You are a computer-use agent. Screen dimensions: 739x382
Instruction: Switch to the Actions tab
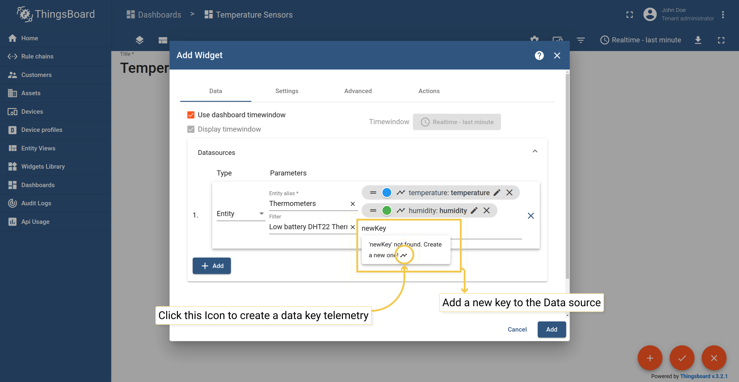(x=429, y=91)
